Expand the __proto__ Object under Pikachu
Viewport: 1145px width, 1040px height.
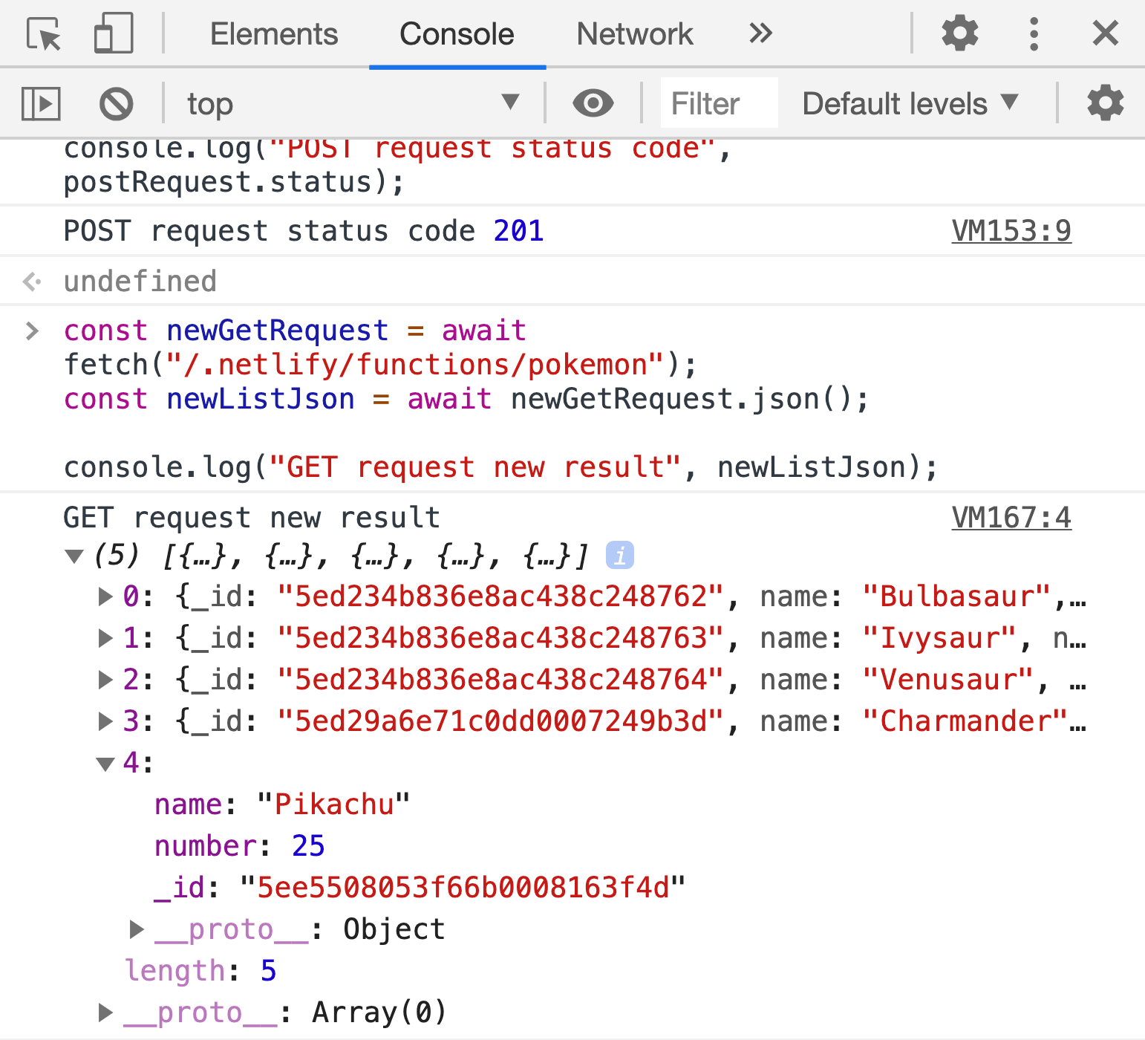tap(137, 929)
